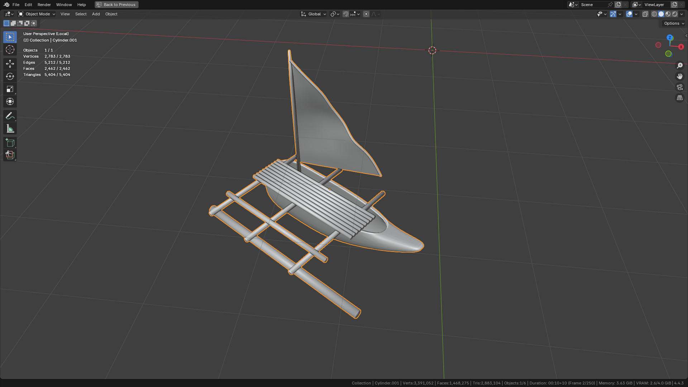Open the Add menu in viewport header
The width and height of the screenshot is (688, 387).
(x=96, y=14)
